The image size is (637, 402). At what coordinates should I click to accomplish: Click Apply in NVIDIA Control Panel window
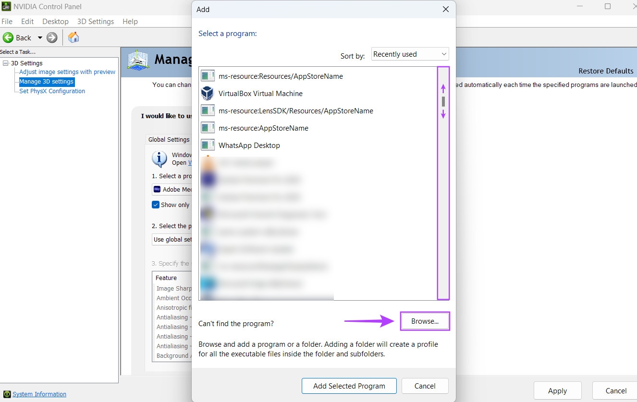pos(557,390)
